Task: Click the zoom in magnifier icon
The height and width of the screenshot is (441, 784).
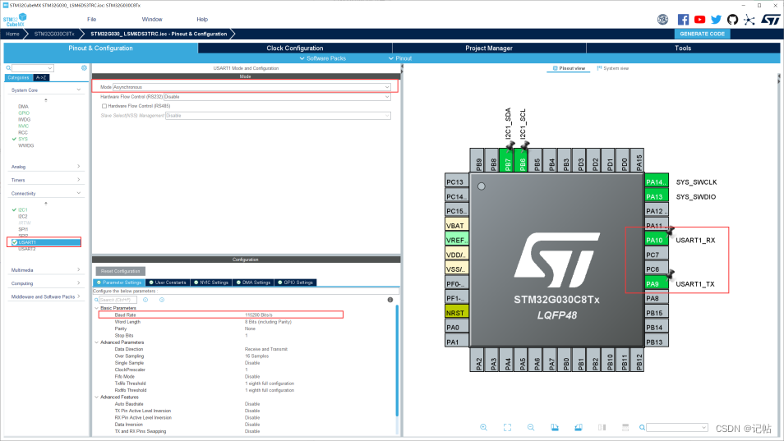Action: coord(483,427)
